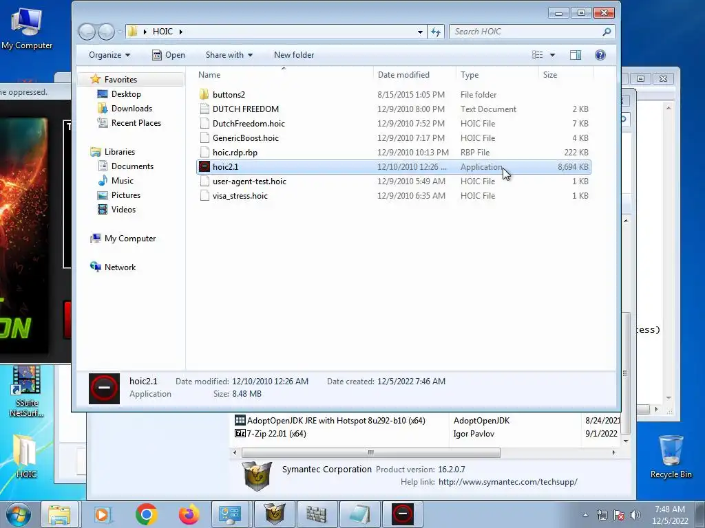705x528 pixels.
Task: Click the volume speaker tray icon
Action: 635,515
